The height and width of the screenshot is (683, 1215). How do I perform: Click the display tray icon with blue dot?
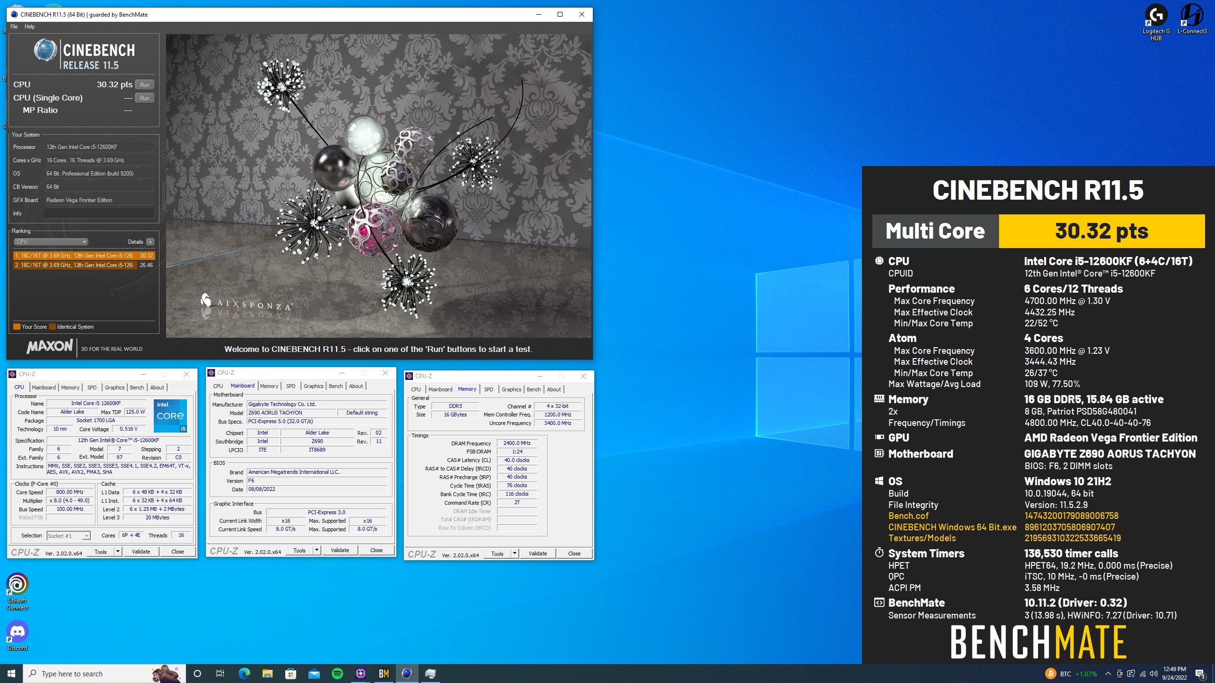(1131, 674)
